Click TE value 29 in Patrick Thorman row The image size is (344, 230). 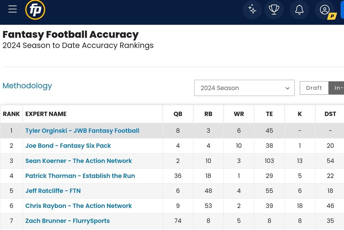[269, 176]
